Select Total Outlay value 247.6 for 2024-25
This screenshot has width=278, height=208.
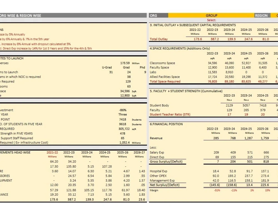[248, 39]
